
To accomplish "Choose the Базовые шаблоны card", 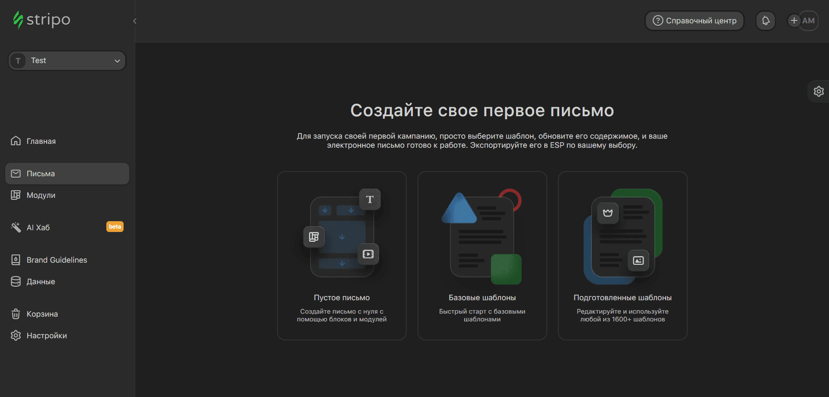I will click(482, 256).
